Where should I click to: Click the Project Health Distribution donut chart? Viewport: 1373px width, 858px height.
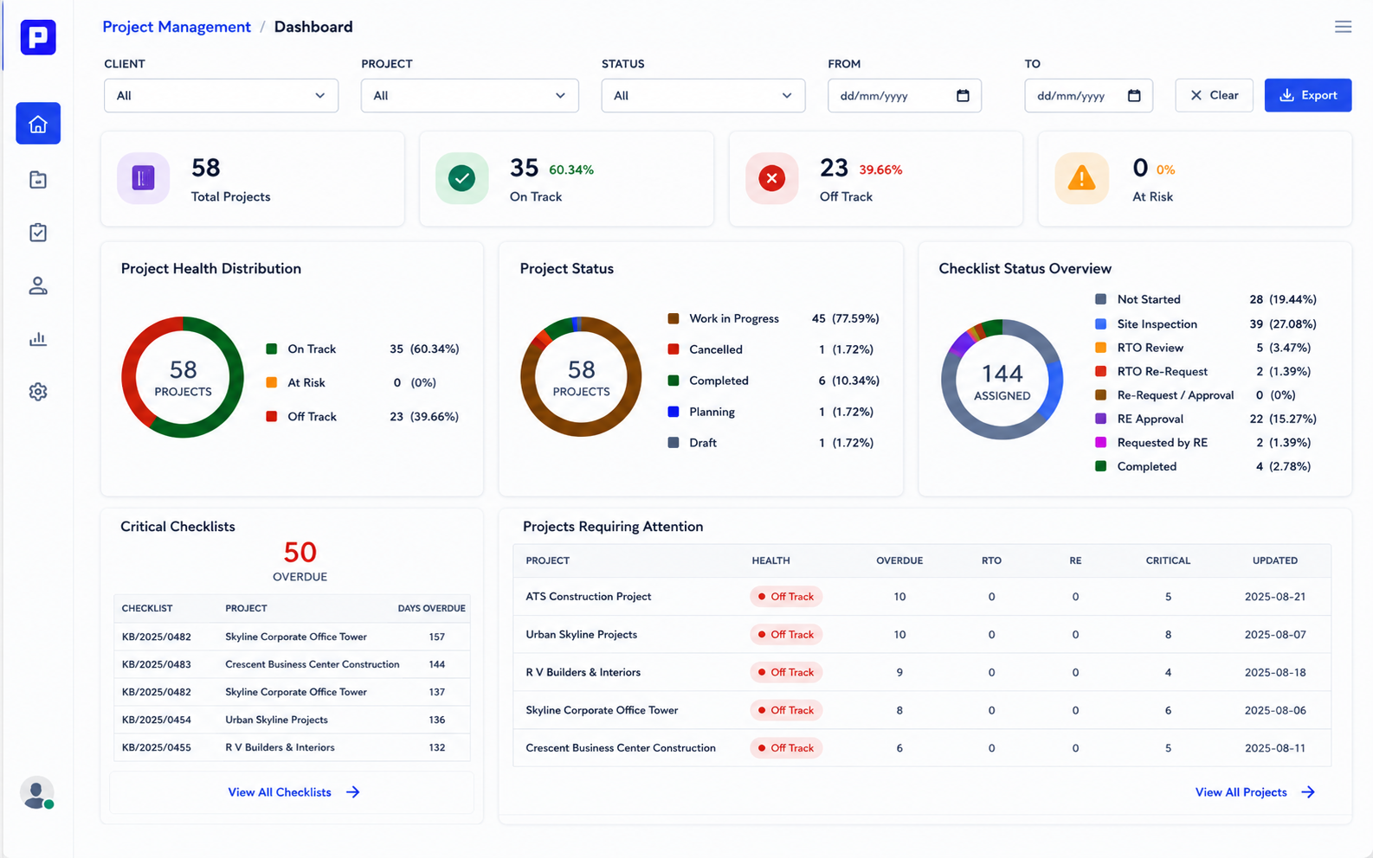point(183,377)
